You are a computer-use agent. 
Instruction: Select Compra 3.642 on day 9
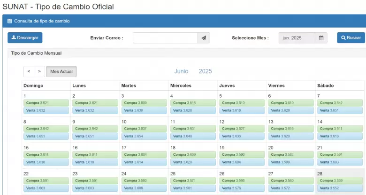95,129
